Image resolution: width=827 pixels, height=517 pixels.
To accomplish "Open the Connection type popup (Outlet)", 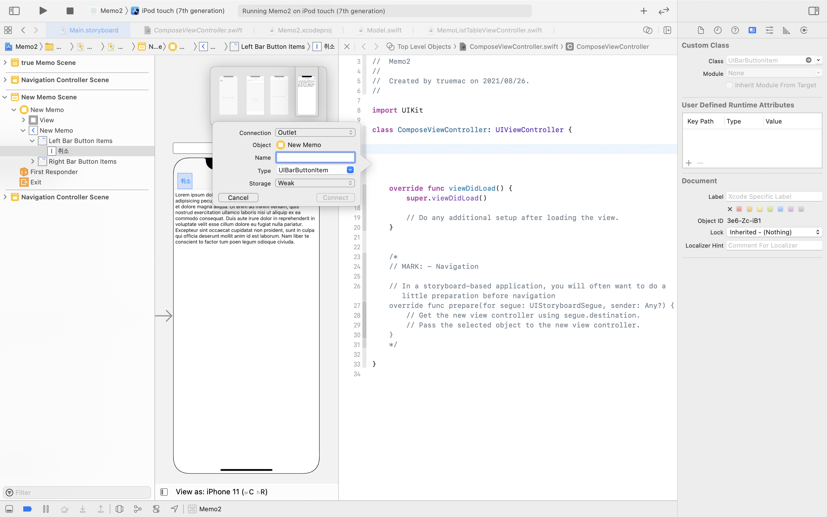I will click(315, 132).
